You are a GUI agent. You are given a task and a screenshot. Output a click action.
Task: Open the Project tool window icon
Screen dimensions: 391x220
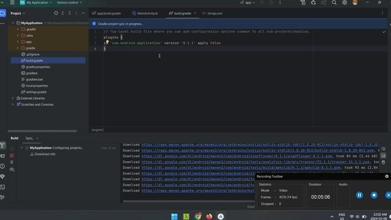point(2,13)
